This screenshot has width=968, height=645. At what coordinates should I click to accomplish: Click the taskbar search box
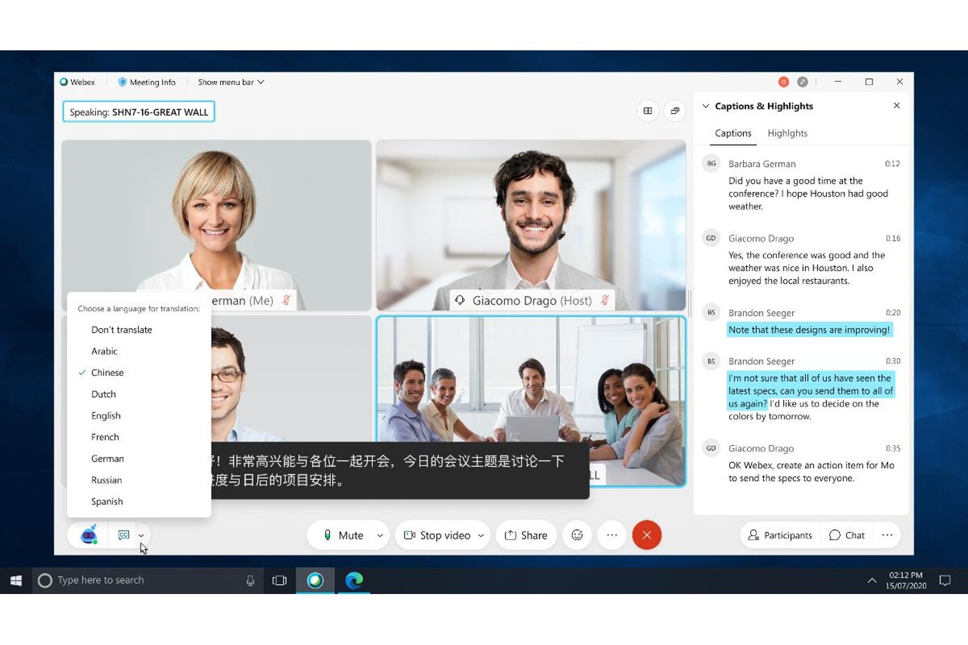point(148,580)
